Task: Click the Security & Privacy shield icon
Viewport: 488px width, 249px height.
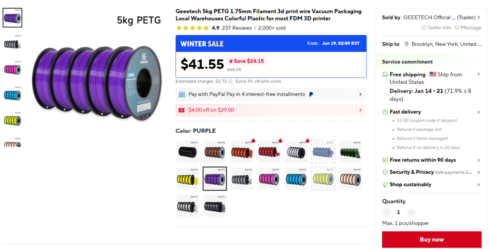Action: point(385,172)
